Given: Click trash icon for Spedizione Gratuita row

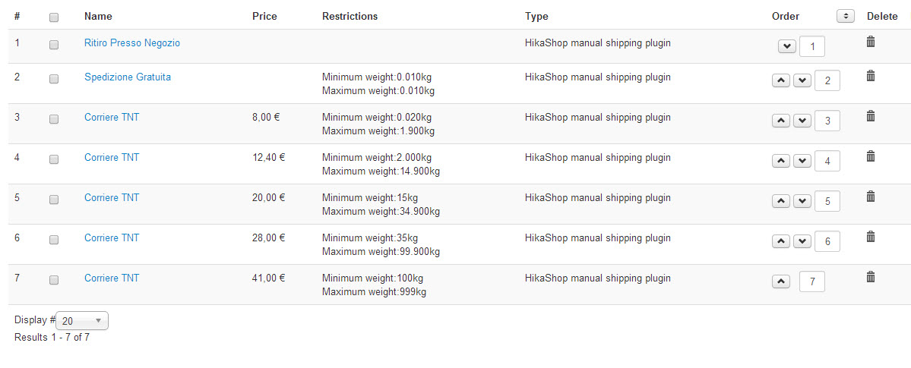Looking at the screenshot, I should pyautogui.click(x=871, y=76).
